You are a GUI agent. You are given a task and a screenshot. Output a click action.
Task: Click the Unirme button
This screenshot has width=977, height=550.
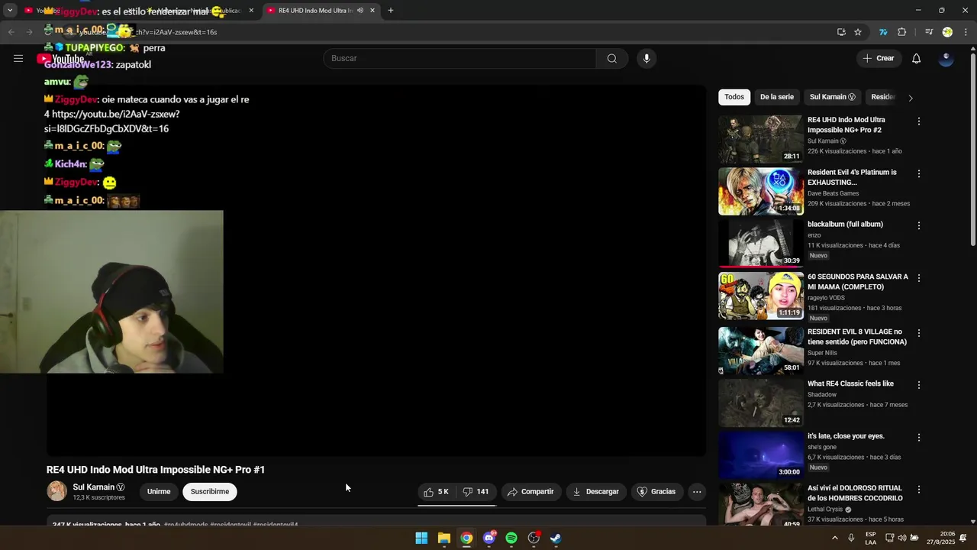click(x=159, y=492)
